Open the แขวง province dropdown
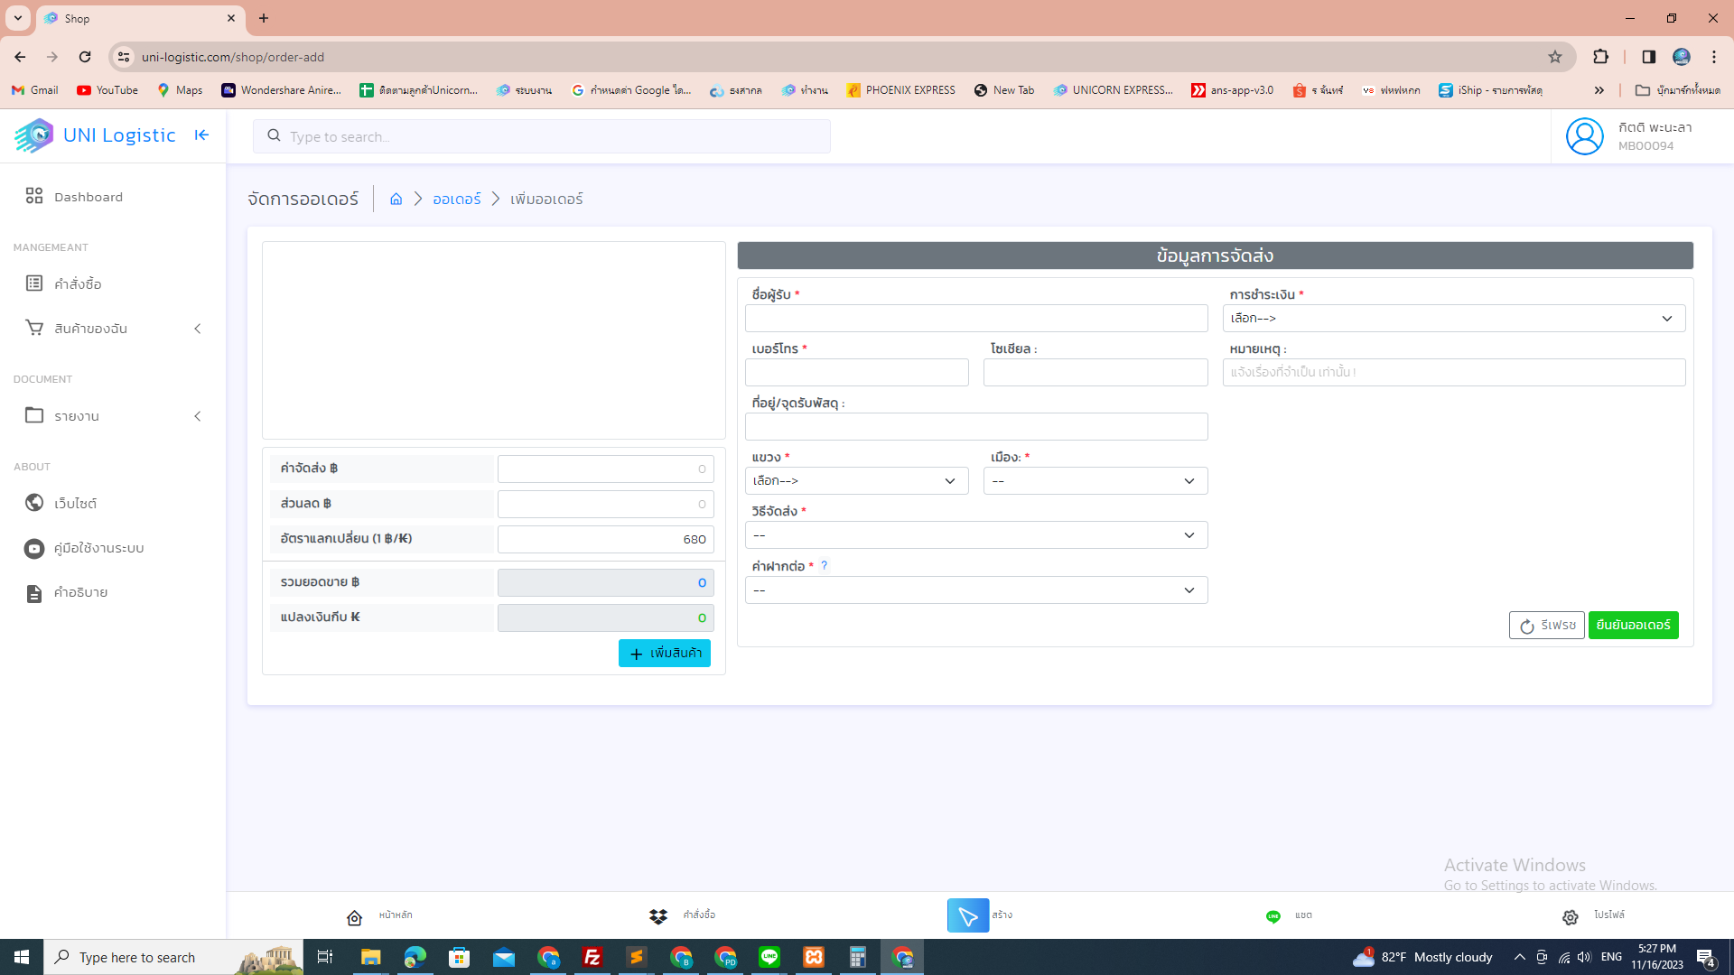Screen dimensions: 1734x975 (x=856, y=480)
